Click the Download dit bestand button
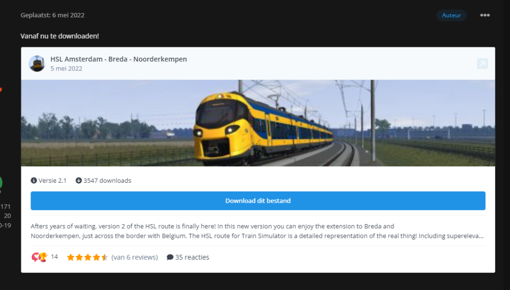510x290 pixels. 258,201
